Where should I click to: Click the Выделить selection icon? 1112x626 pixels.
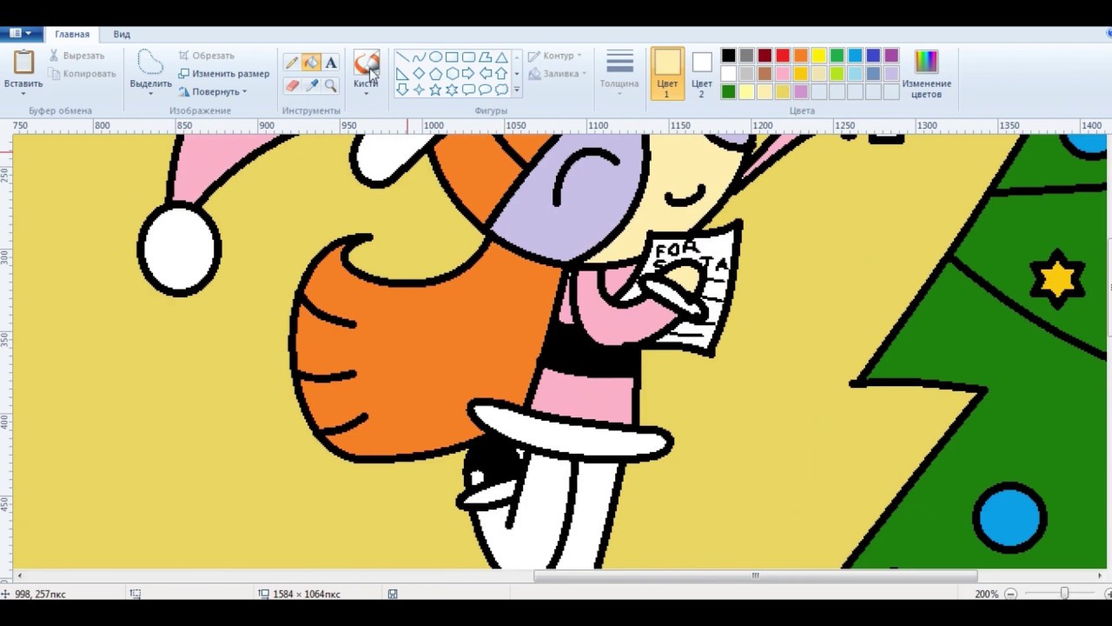(150, 63)
